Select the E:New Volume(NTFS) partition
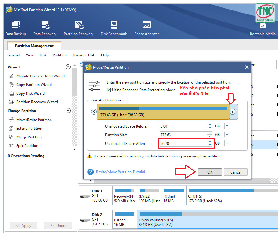Viewport: 278px width, 233px height. point(208,219)
